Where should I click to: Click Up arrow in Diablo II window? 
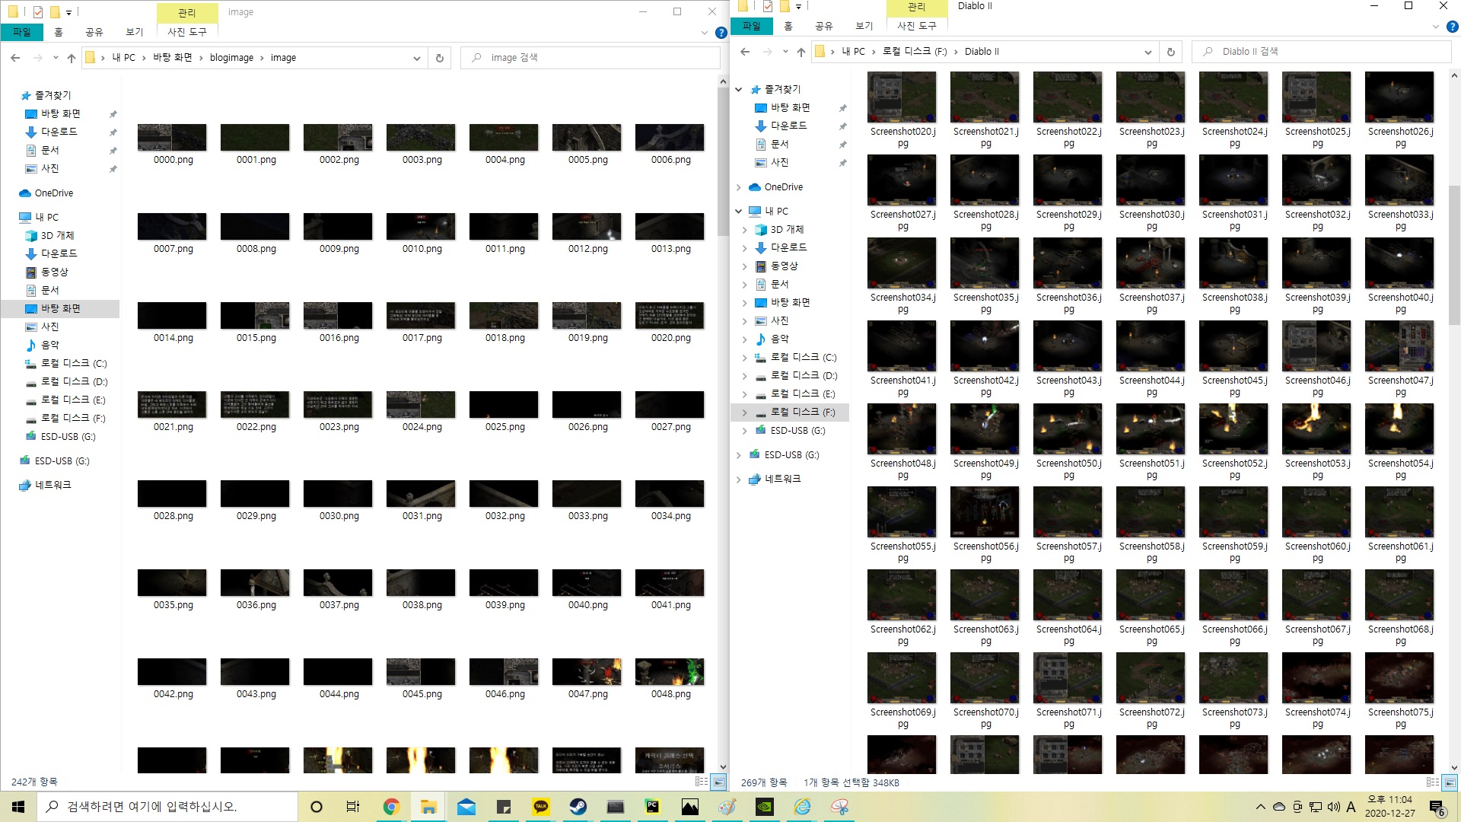(x=801, y=52)
